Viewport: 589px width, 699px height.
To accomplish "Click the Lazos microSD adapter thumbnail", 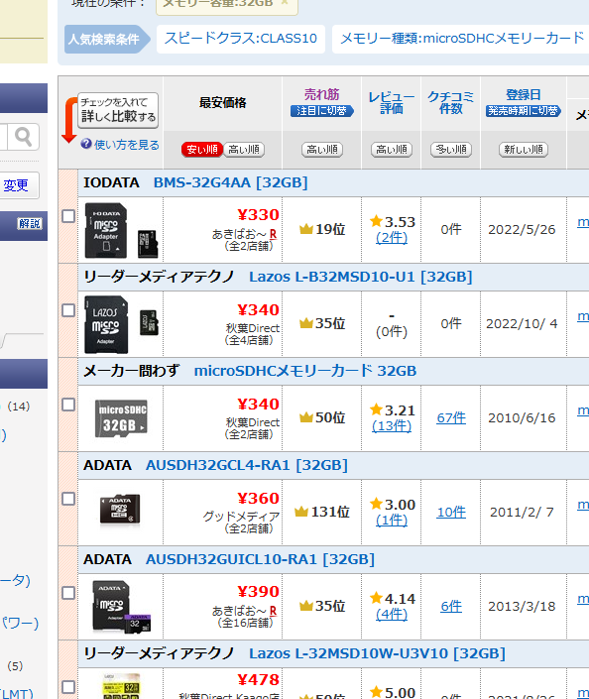I will pyautogui.click(x=121, y=324).
